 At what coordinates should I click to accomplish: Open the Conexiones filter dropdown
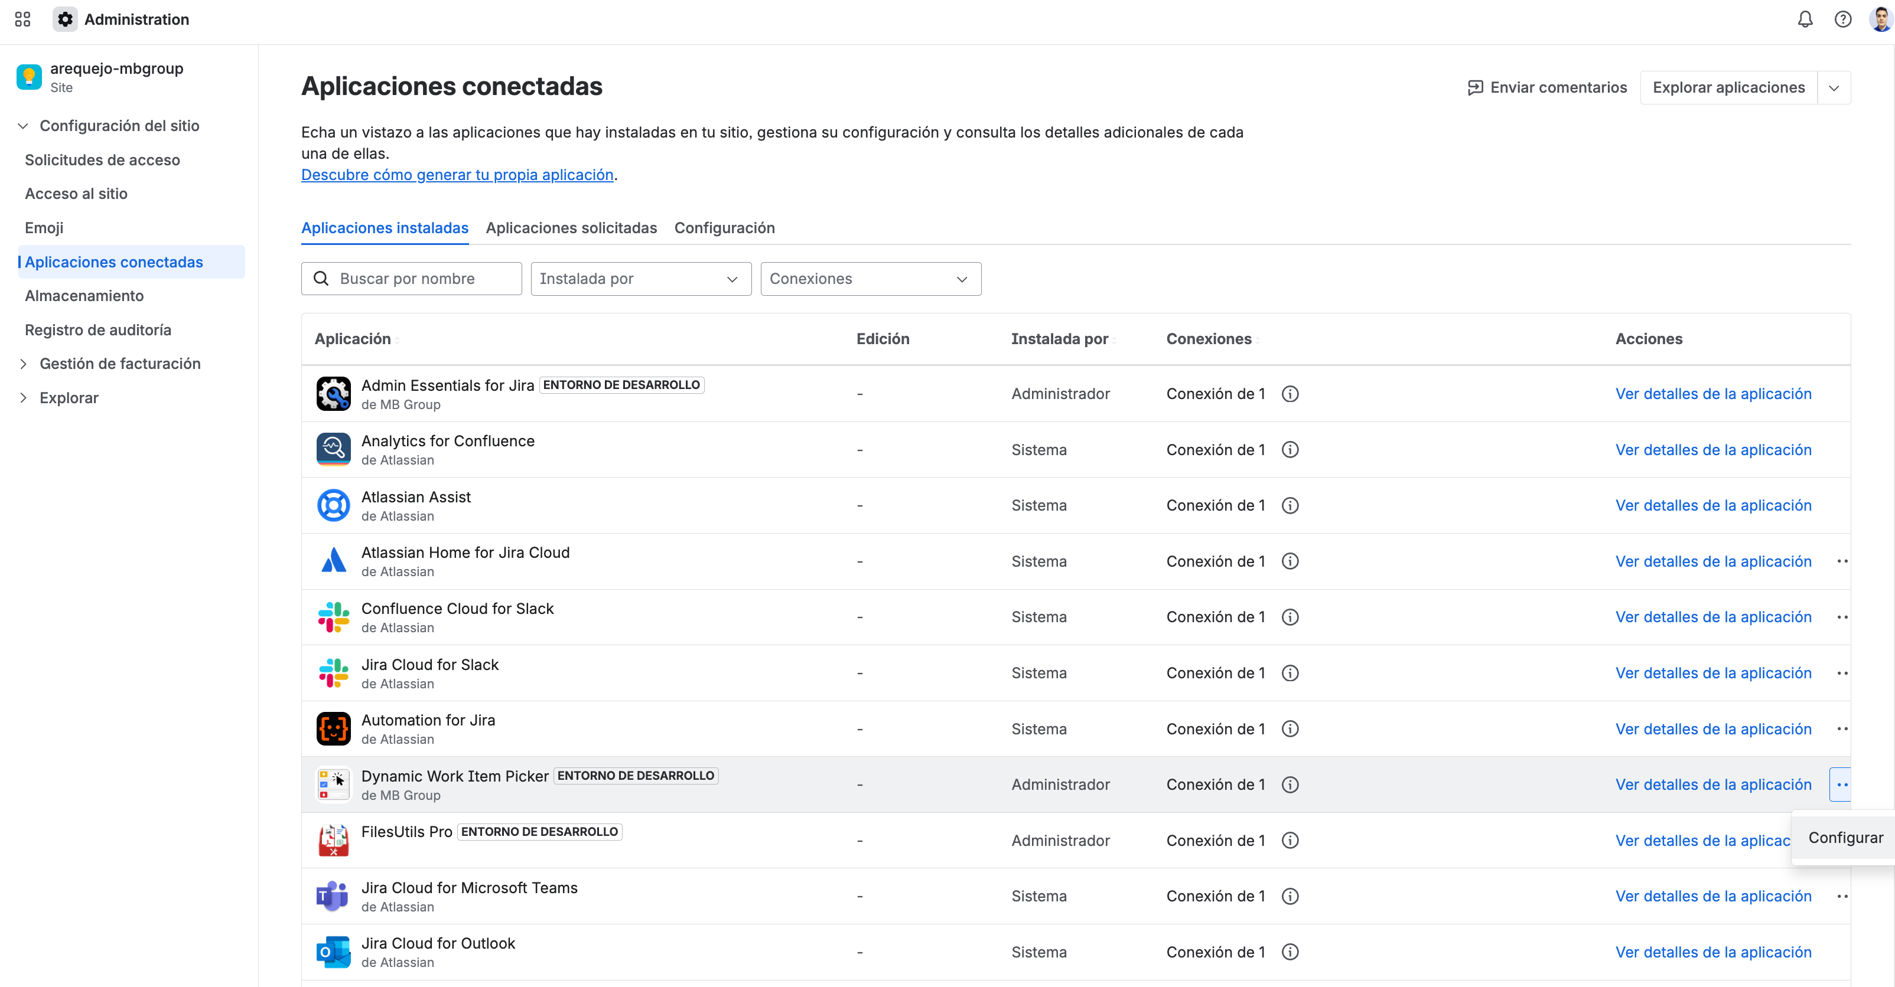870,279
